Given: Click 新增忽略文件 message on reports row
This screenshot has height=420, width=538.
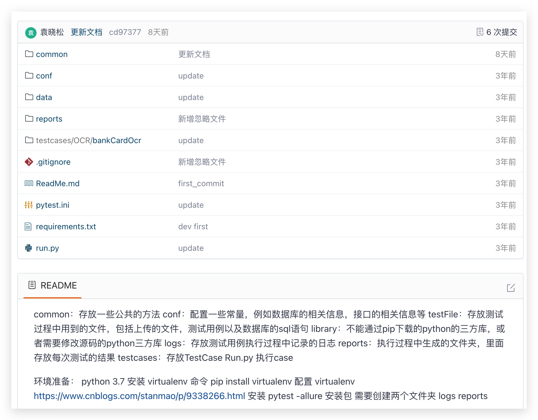Looking at the screenshot, I should [202, 119].
